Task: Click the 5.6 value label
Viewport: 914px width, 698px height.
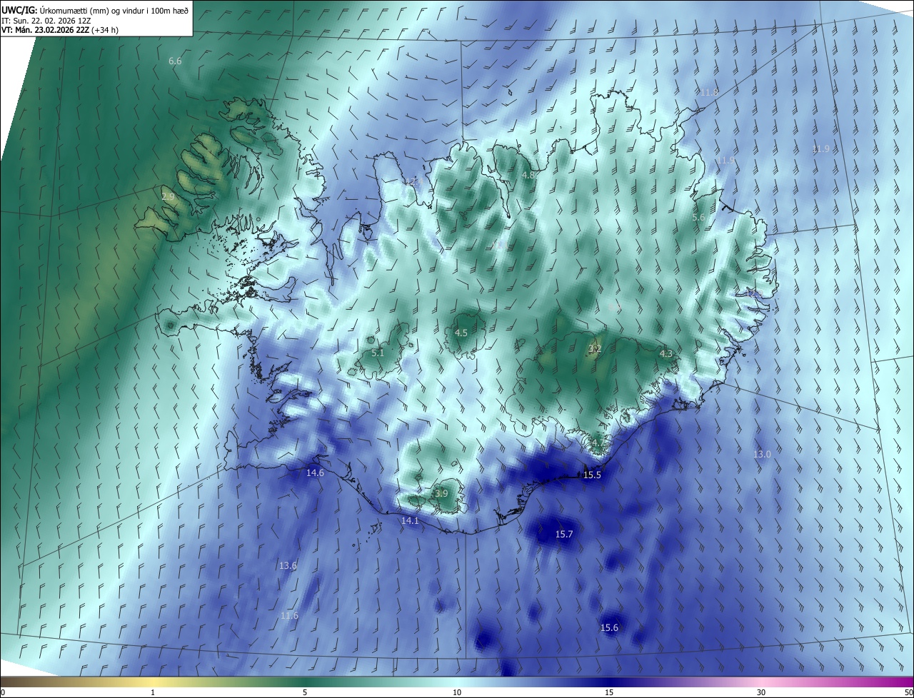Action: [x=698, y=218]
